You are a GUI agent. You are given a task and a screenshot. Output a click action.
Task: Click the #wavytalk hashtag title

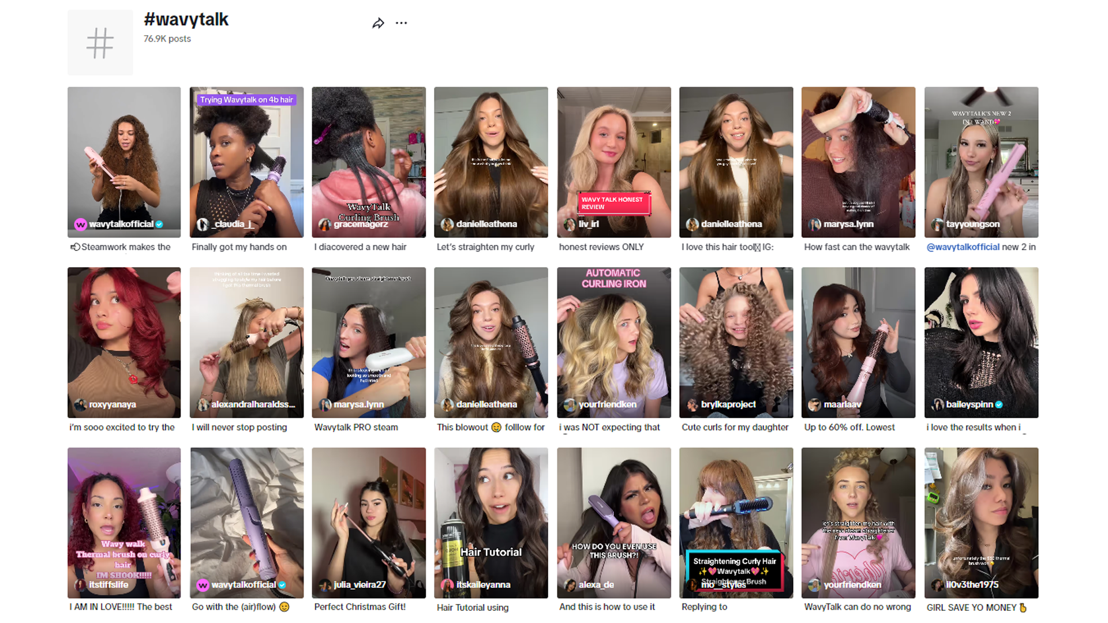pyautogui.click(x=186, y=20)
